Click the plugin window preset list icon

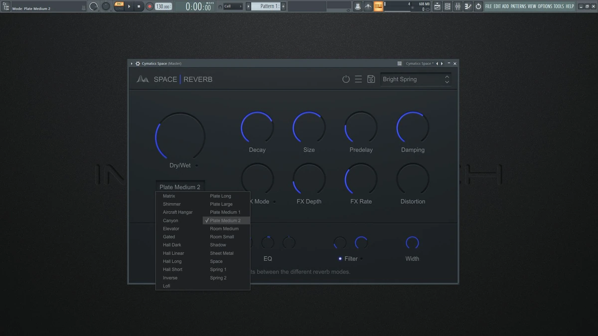(400, 64)
